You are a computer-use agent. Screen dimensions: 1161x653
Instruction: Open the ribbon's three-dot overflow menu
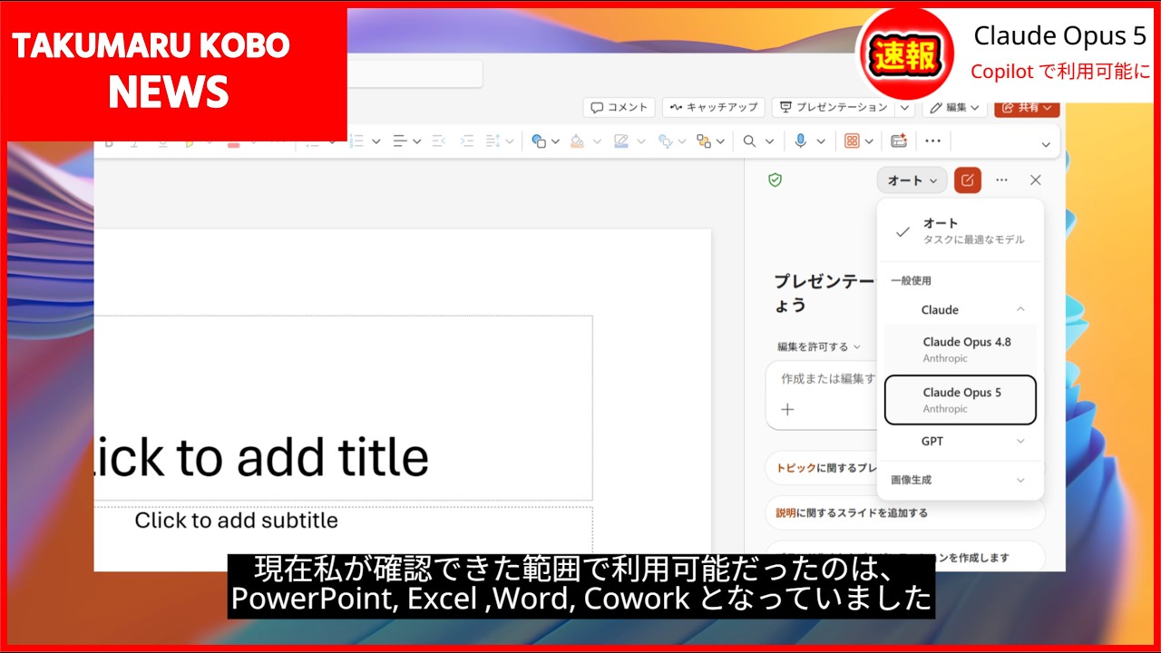[x=932, y=141]
